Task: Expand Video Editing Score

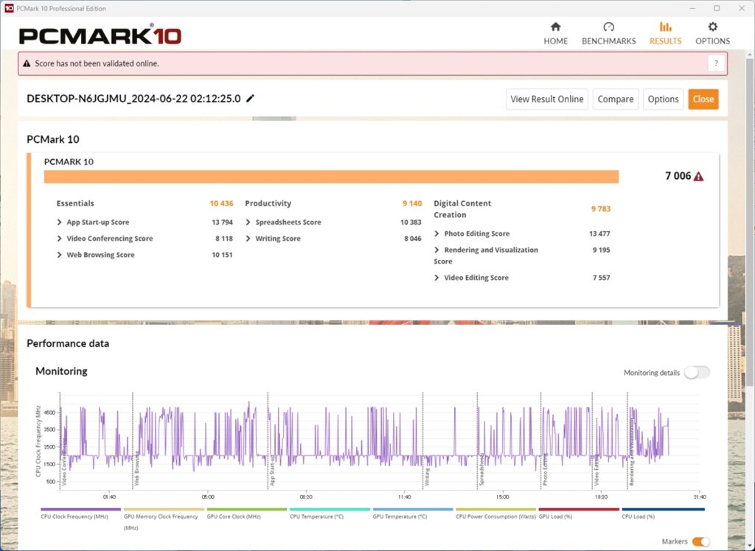Action: pyautogui.click(x=436, y=278)
